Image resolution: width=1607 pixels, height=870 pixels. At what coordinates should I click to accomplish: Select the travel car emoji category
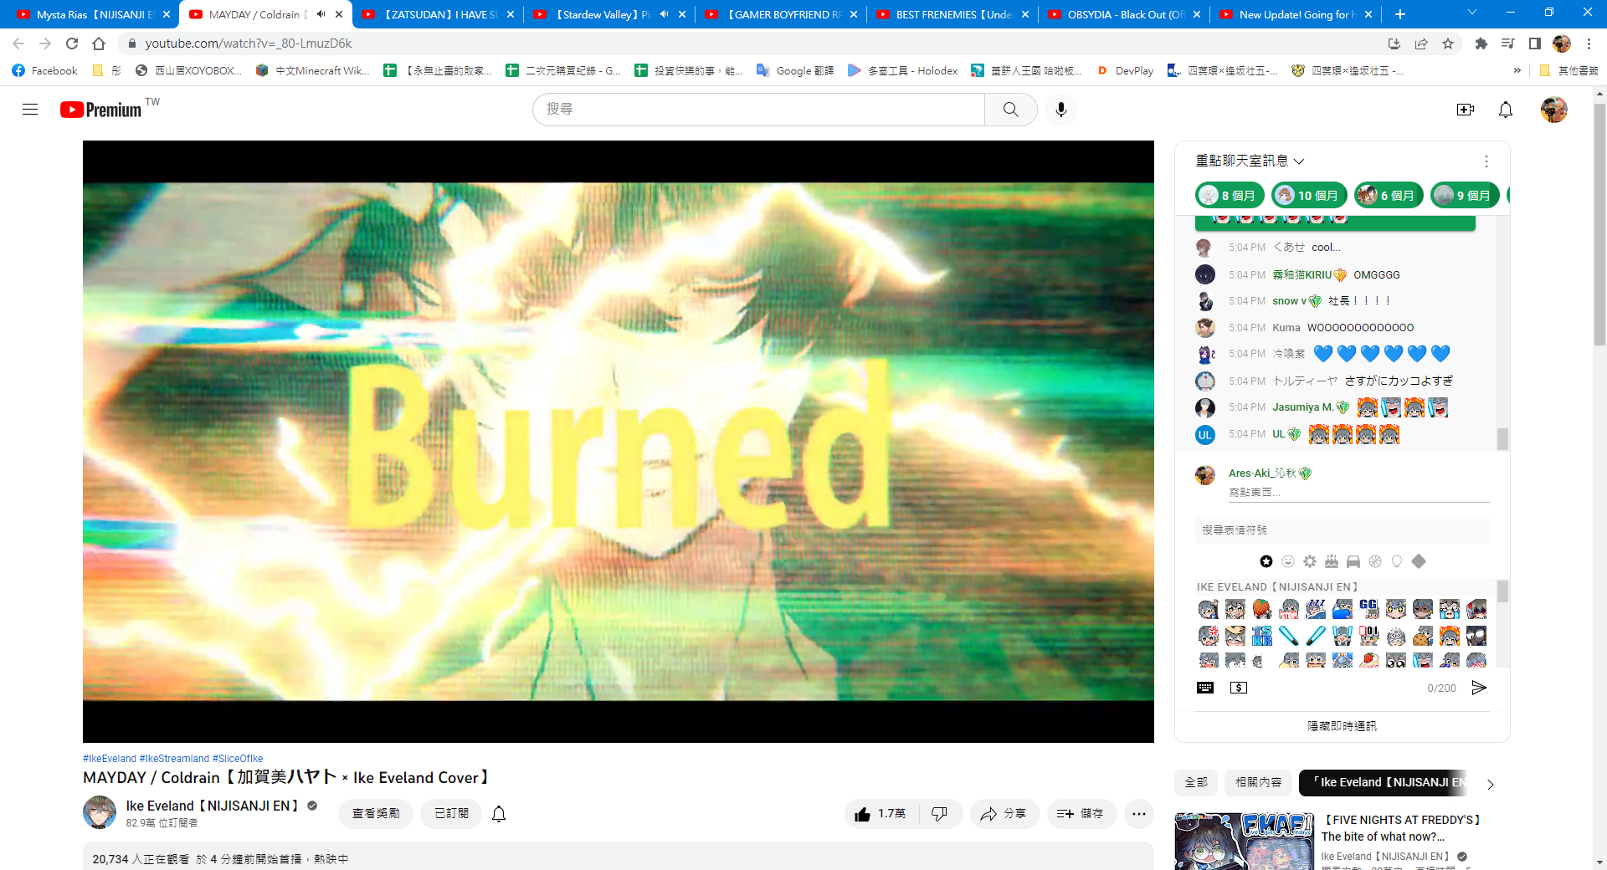[1353, 561]
